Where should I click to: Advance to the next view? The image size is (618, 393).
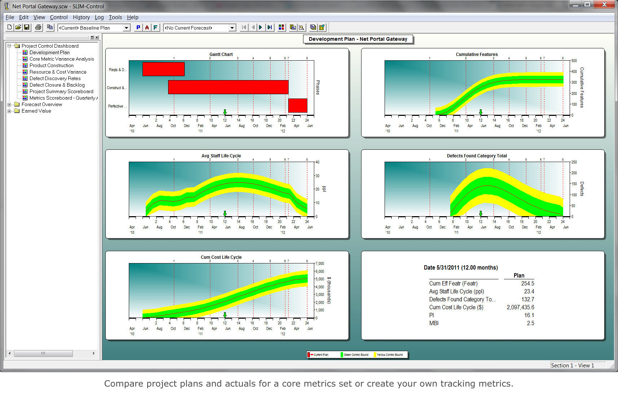pyautogui.click(x=260, y=27)
